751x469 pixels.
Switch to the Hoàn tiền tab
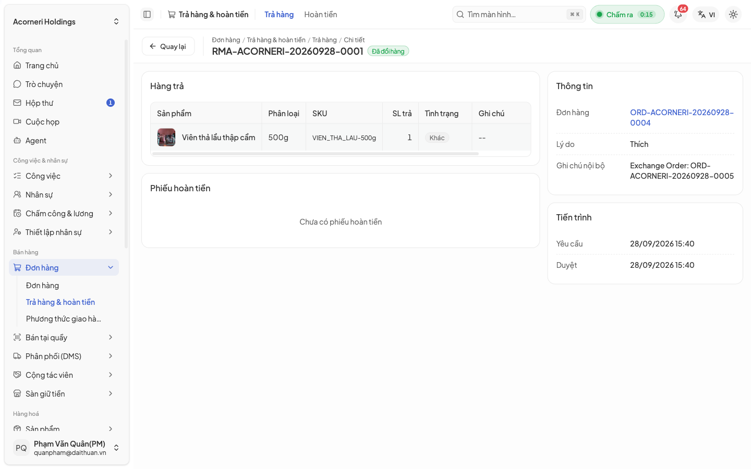[x=321, y=15]
